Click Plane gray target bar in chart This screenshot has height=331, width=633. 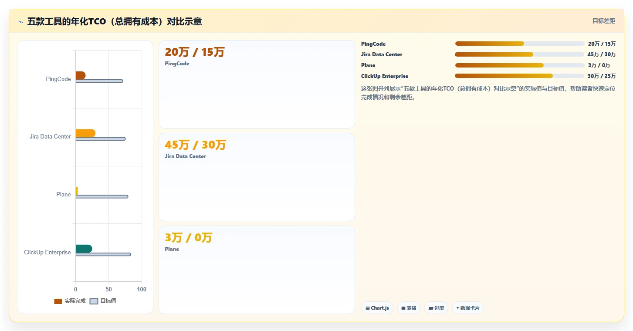102,196
